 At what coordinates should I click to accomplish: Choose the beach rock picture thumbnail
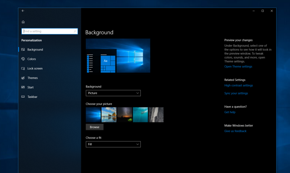109,115
